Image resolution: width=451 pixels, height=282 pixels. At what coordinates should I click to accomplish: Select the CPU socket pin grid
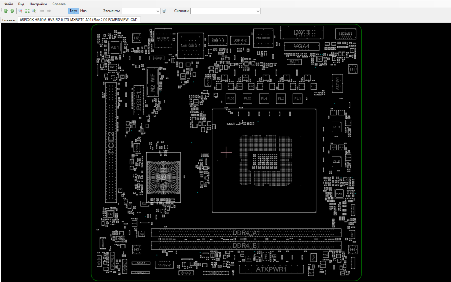[x=265, y=161]
